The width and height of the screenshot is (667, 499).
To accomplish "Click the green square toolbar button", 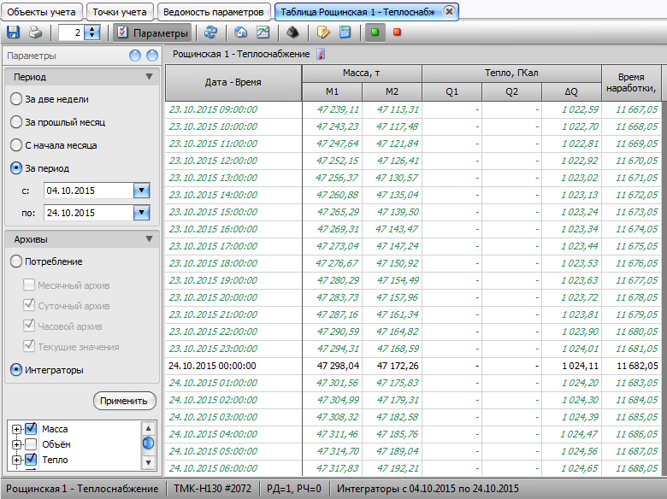I will point(375,32).
